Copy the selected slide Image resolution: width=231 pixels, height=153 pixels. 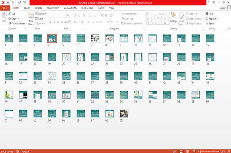pyautogui.click(x=13, y=19)
